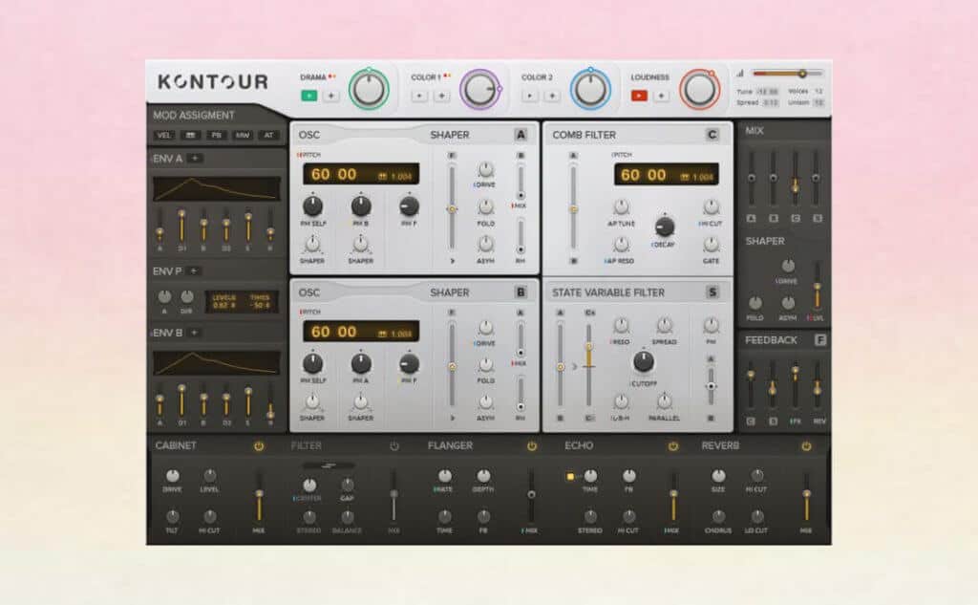
Task: Click the GATE knob in Comb Filter
Action: click(x=711, y=244)
